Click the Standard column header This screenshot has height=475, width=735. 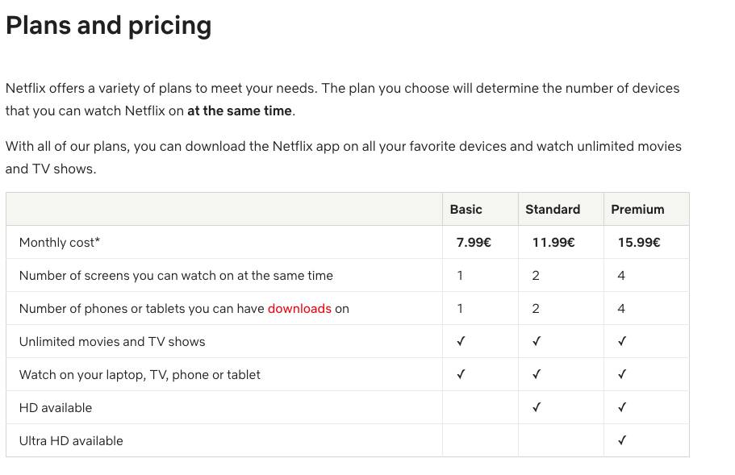pyautogui.click(x=553, y=210)
